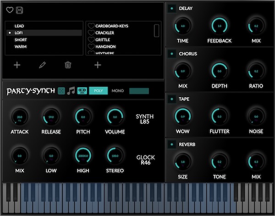275x216 pixels.
Task: Click the SYNTH L85 layer selector
Action: [145, 119]
